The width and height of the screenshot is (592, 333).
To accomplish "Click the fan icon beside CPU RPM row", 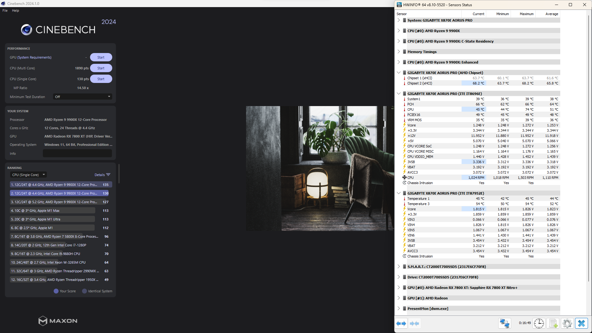I will 404,178.
